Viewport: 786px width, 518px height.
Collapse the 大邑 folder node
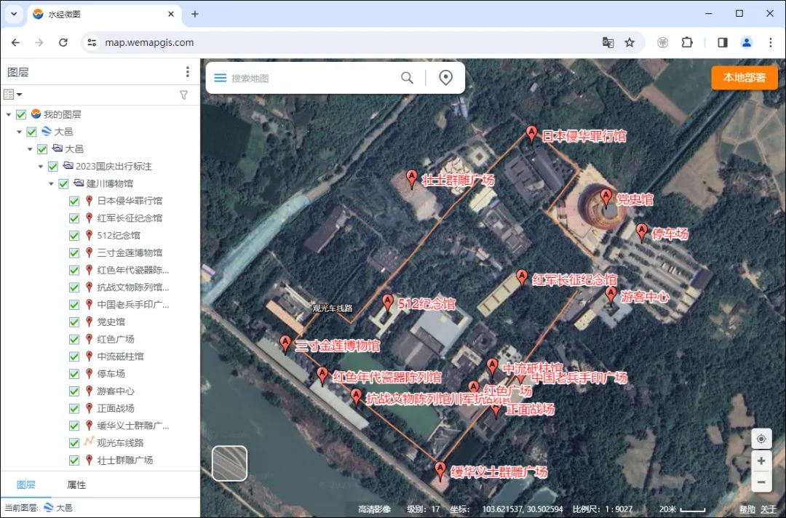[x=30, y=149]
